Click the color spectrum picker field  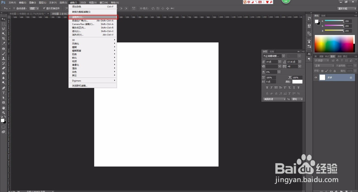coord(334,44)
